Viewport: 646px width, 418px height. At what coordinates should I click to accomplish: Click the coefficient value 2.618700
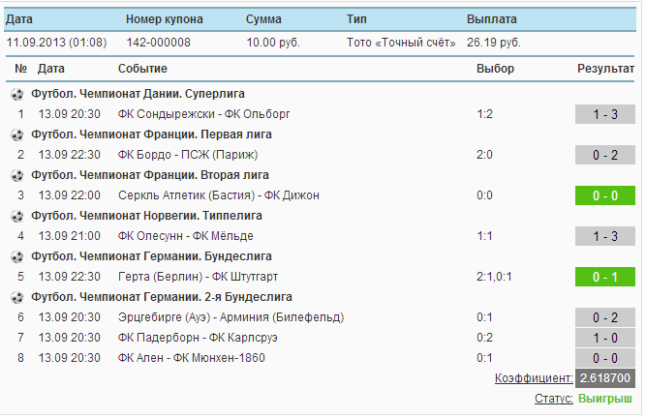click(604, 378)
